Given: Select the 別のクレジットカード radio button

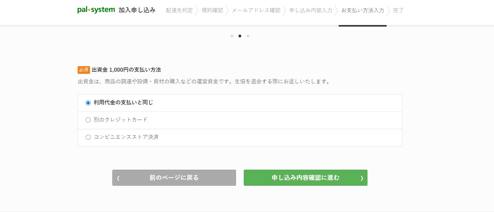Looking at the screenshot, I should point(88,120).
